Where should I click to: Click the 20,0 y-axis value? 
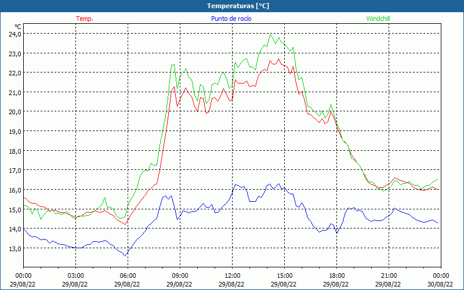[15, 112]
